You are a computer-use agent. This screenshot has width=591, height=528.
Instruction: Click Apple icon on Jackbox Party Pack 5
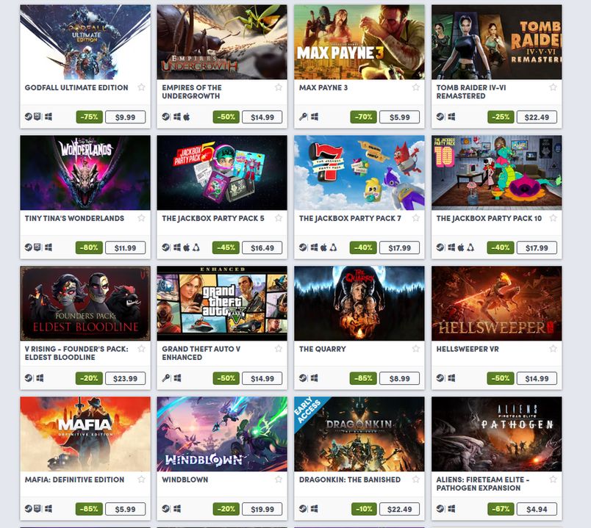187,247
